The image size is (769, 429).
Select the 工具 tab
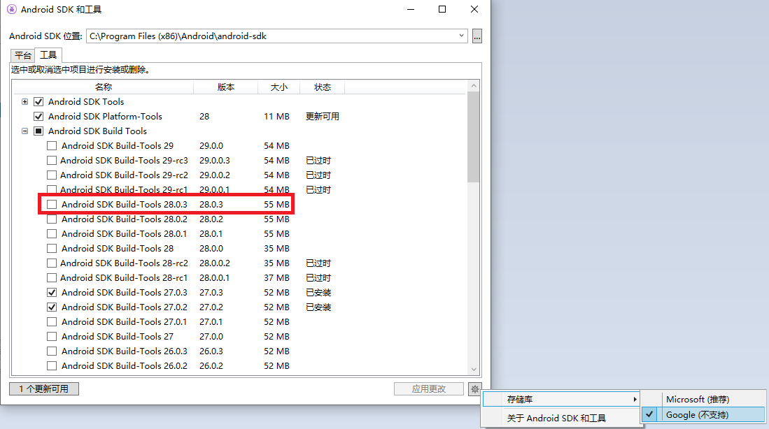pyautogui.click(x=48, y=55)
